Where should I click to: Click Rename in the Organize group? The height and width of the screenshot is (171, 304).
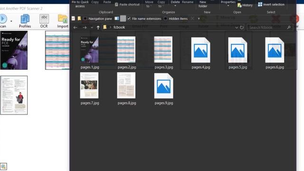(188, 2)
